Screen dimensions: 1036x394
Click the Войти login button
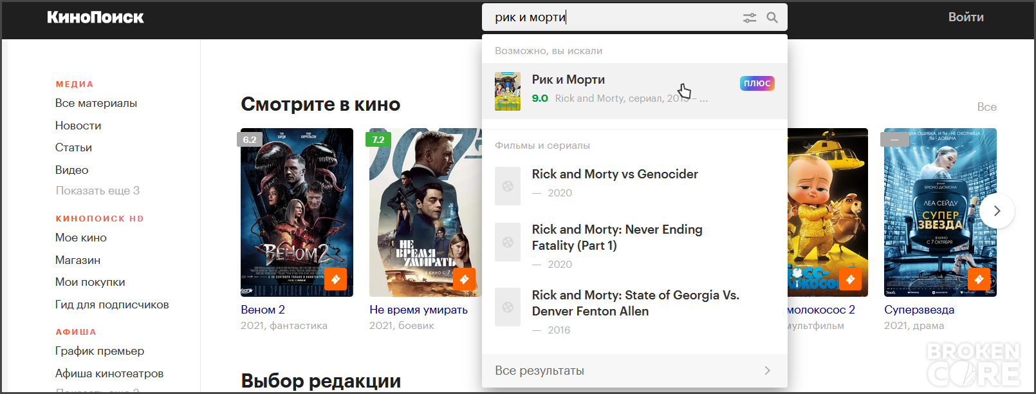tap(966, 17)
